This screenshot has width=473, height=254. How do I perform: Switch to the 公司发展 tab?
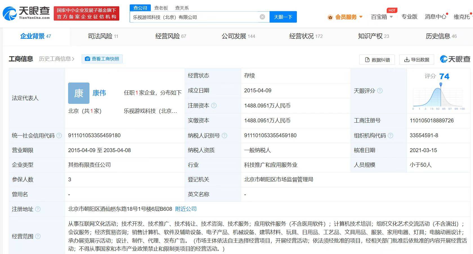pyautogui.click(x=238, y=36)
